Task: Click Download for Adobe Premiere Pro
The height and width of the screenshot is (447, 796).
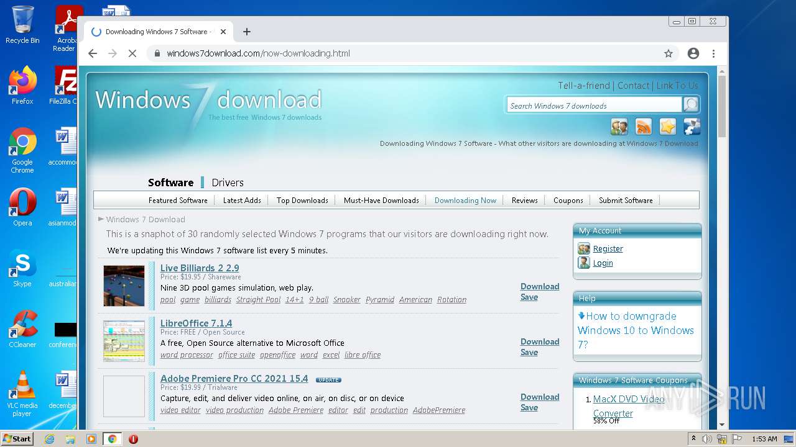Action: point(540,397)
